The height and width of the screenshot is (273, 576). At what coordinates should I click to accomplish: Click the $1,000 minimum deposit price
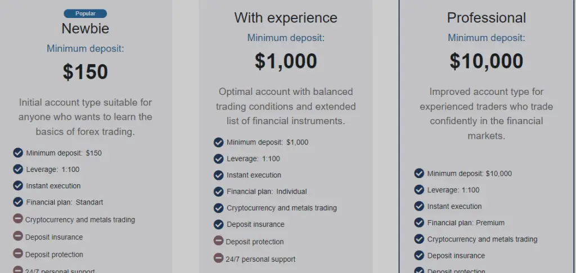coord(286,61)
